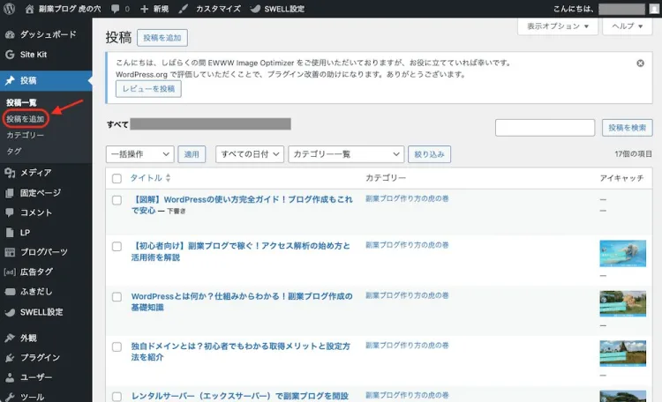Click thumbnail of 独自ドメインとは post

(623, 354)
